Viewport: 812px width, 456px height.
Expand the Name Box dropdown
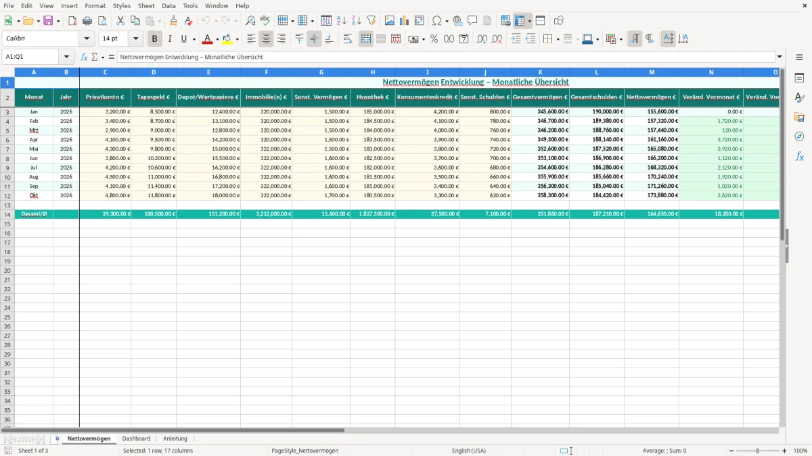pos(66,57)
